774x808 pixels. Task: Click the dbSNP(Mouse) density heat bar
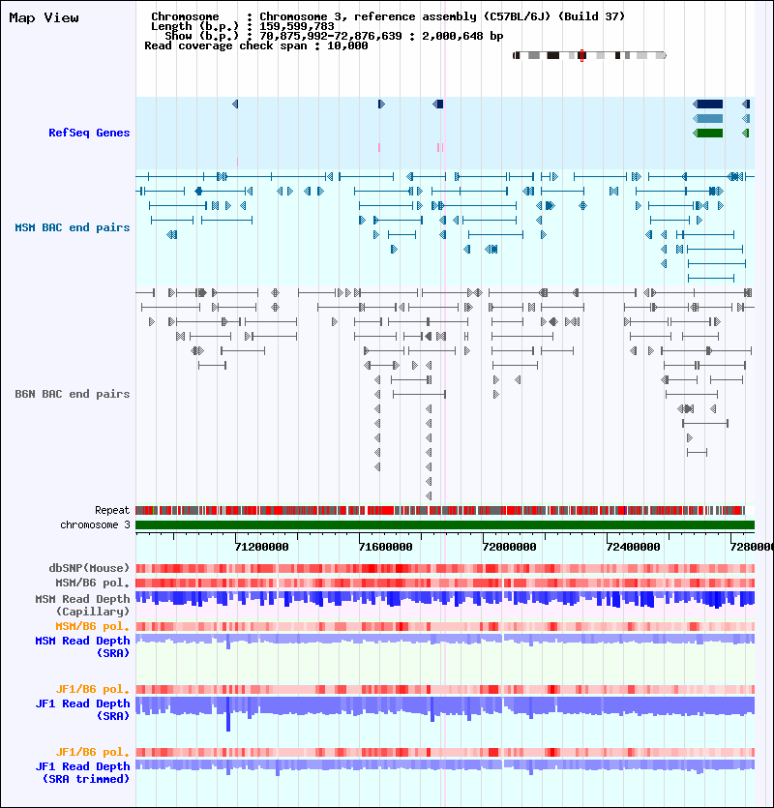pyautogui.click(x=445, y=568)
